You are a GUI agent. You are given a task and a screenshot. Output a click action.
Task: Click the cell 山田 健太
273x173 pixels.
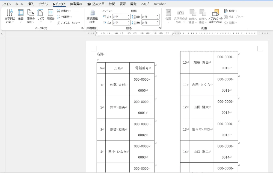point(201,107)
